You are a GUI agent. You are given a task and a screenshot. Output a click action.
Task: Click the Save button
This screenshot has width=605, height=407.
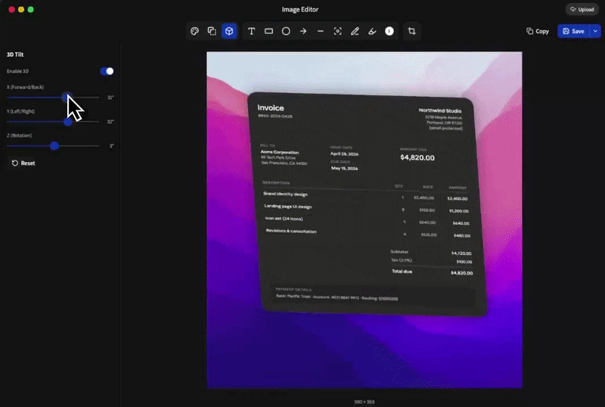point(573,31)
